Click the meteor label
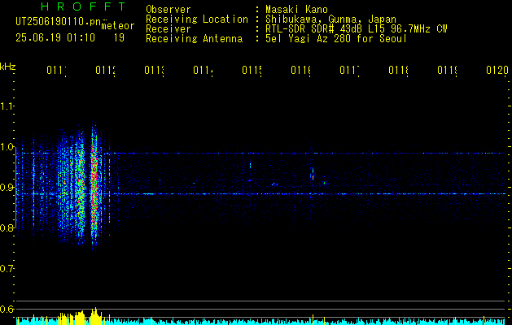This screenshot has width=512, height=325. [x=118, y=26]
